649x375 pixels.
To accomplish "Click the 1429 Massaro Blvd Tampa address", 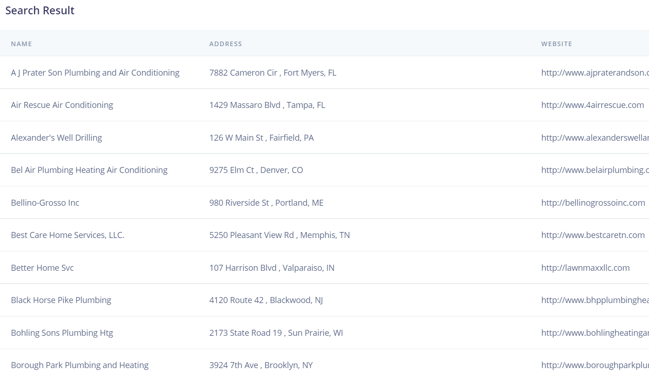I will [x=267, y=105].
